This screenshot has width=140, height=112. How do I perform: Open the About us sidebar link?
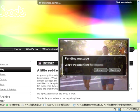[4, 64]
